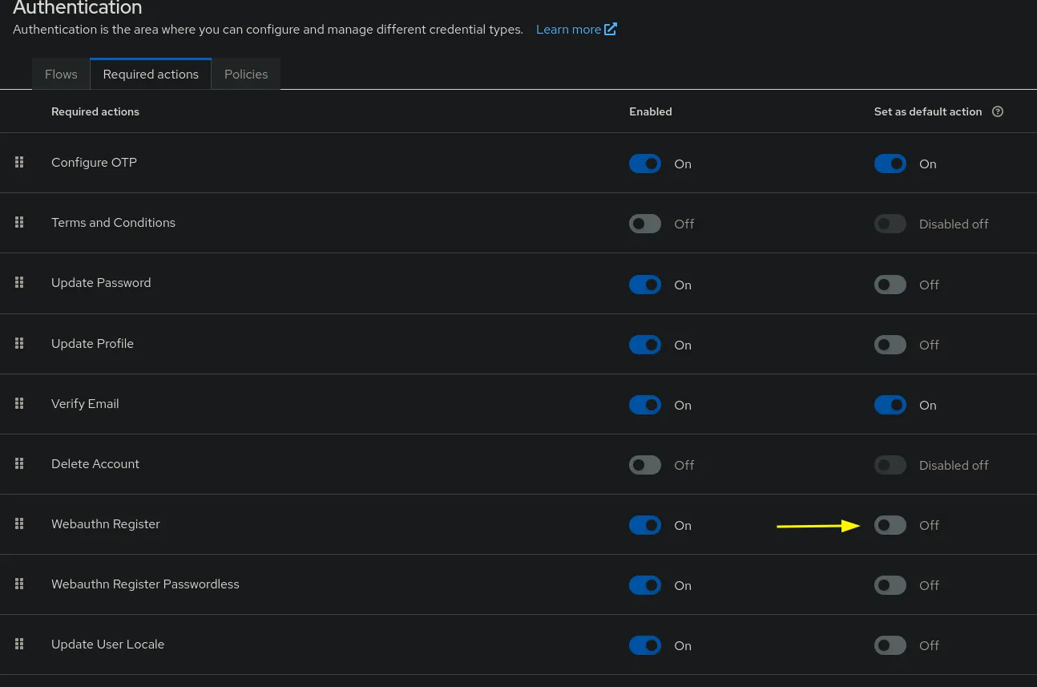Screen dimensions: 1037x687
Task: Click the drag handle for Configure OTP
Action: coord(19,162)
